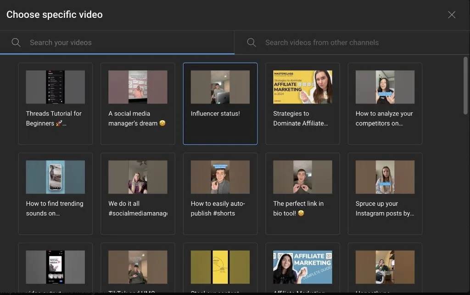Screen dimensions: 470x295
Task: Close the Choose specific video dialog
Action: pos(452,15)
